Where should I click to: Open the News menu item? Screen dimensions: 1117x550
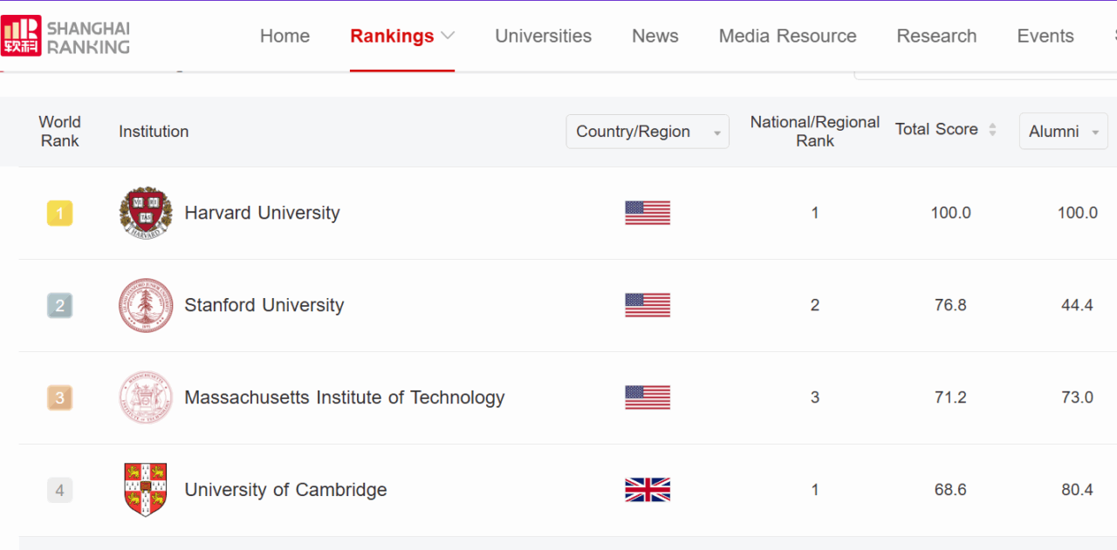click(x=654, y=36)
